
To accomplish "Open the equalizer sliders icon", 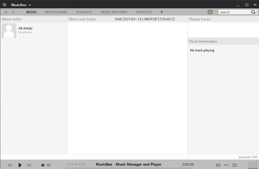I will coord(218,165).
